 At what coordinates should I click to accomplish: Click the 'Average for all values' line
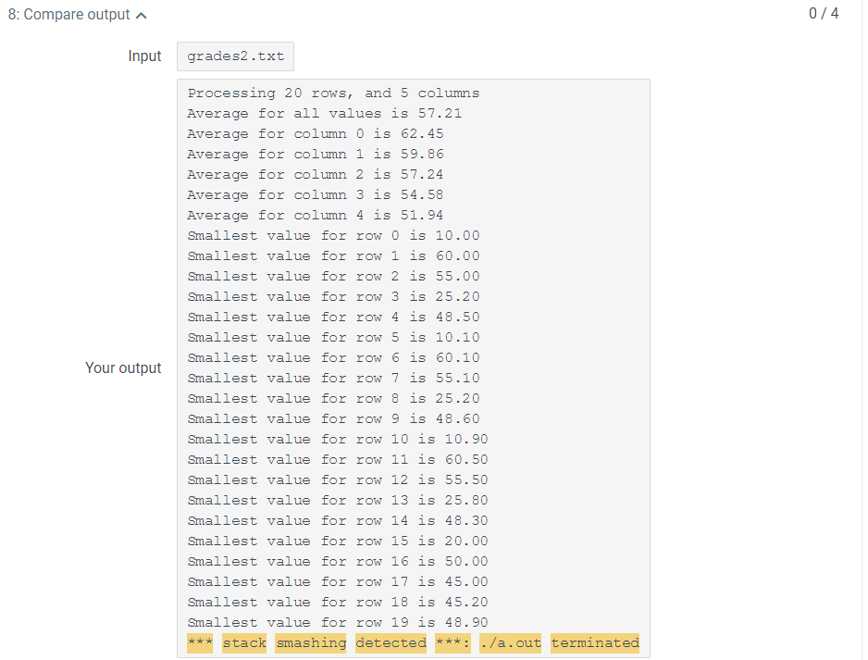click(325, 114)
